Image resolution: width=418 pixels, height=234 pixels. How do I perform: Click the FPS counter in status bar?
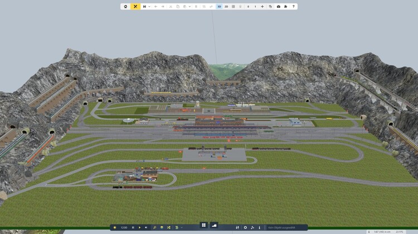[400, 232]
